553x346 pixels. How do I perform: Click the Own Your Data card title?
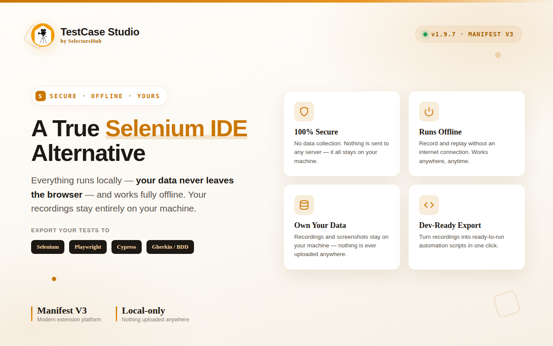point(320,225)
